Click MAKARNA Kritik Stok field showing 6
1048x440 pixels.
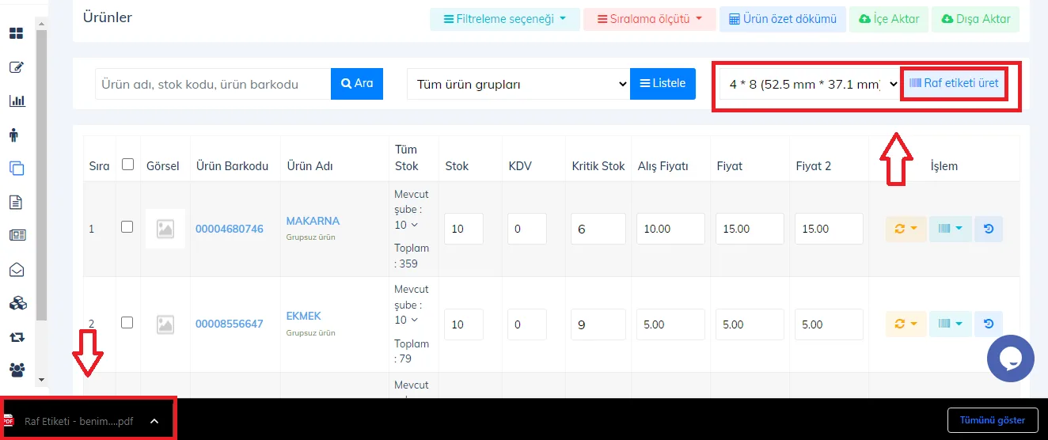click(598, 229)
